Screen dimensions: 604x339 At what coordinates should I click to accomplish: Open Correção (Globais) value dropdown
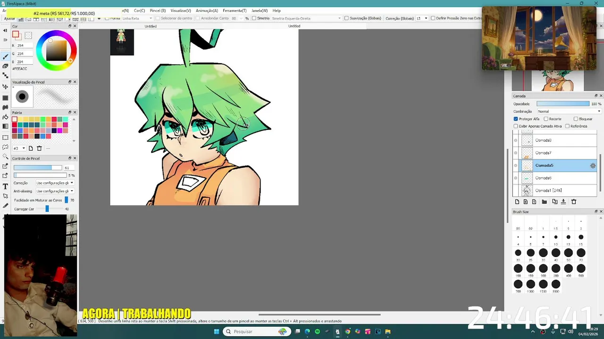click(x=421, y=18)
